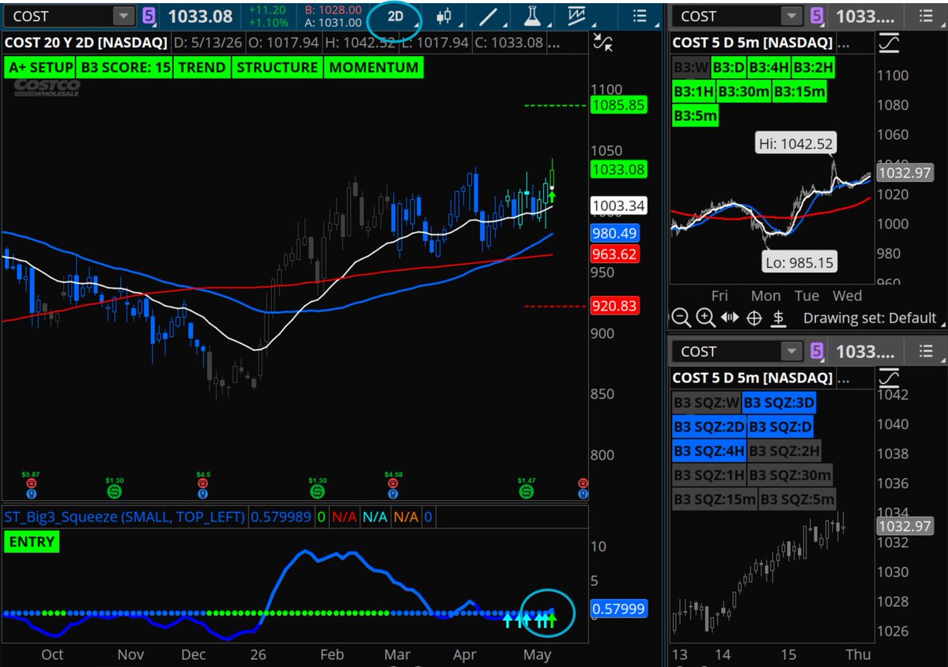Click earnings phone icon labeled $4.58

click(x=393, y=483)
